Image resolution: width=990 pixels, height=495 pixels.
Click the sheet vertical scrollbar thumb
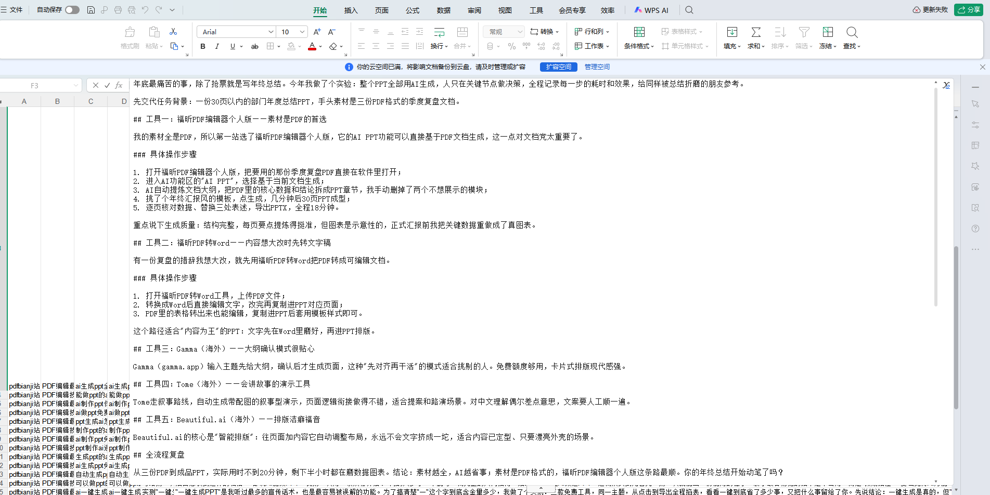point(956,327)
